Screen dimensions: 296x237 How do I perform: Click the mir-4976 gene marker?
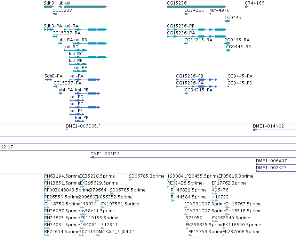pos(210,14)
